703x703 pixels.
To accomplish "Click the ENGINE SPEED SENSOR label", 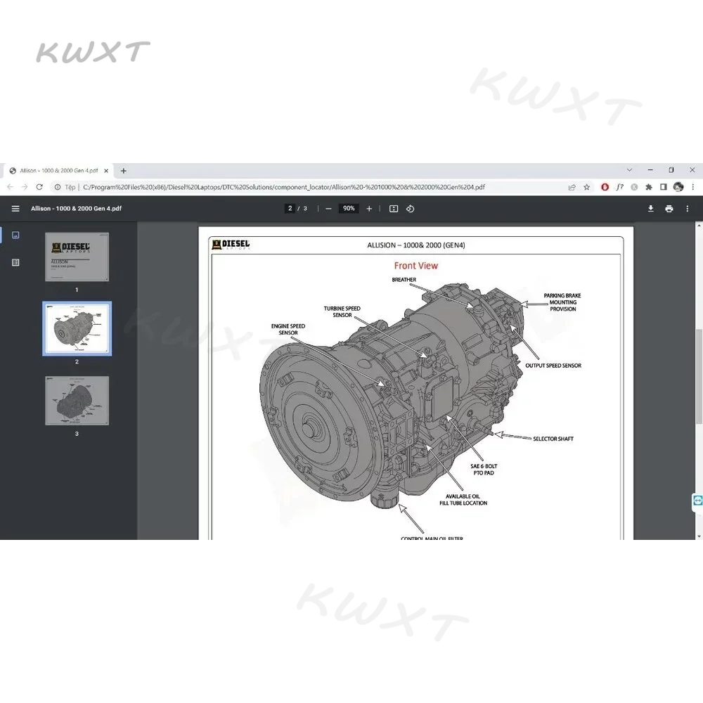I will coord(288,330).
